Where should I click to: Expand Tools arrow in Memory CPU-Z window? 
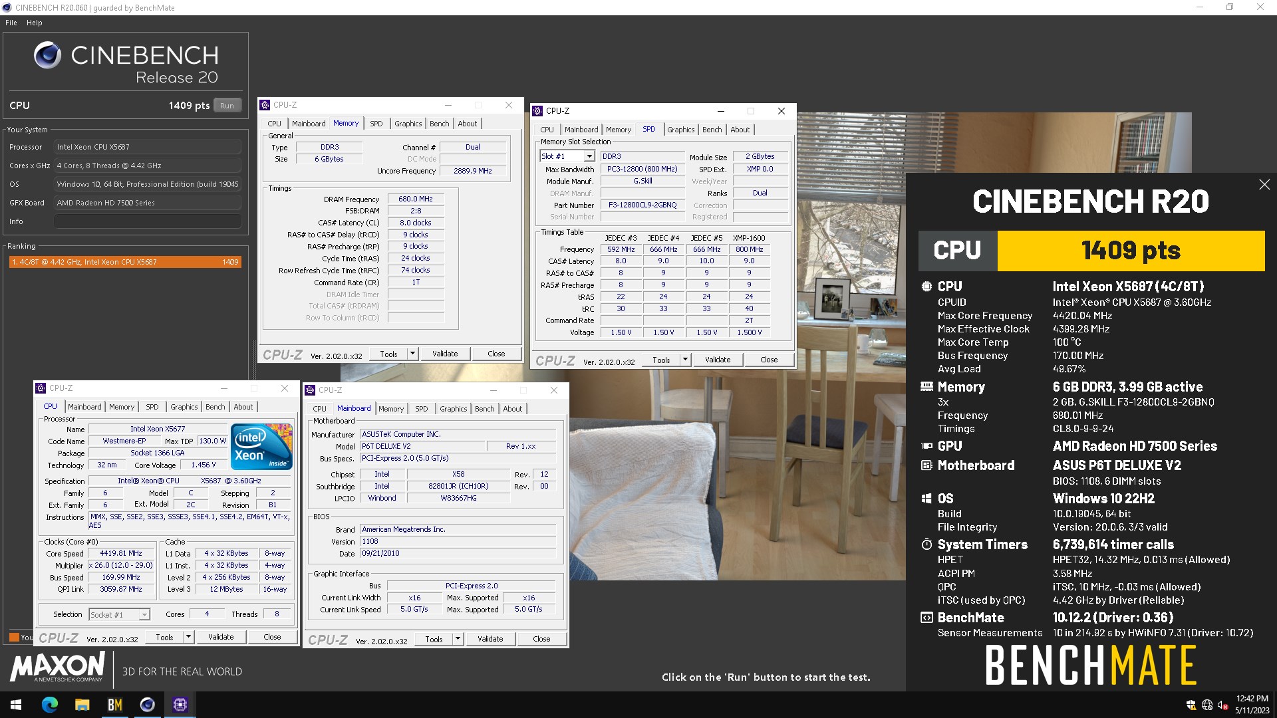[x=412, y=354]
